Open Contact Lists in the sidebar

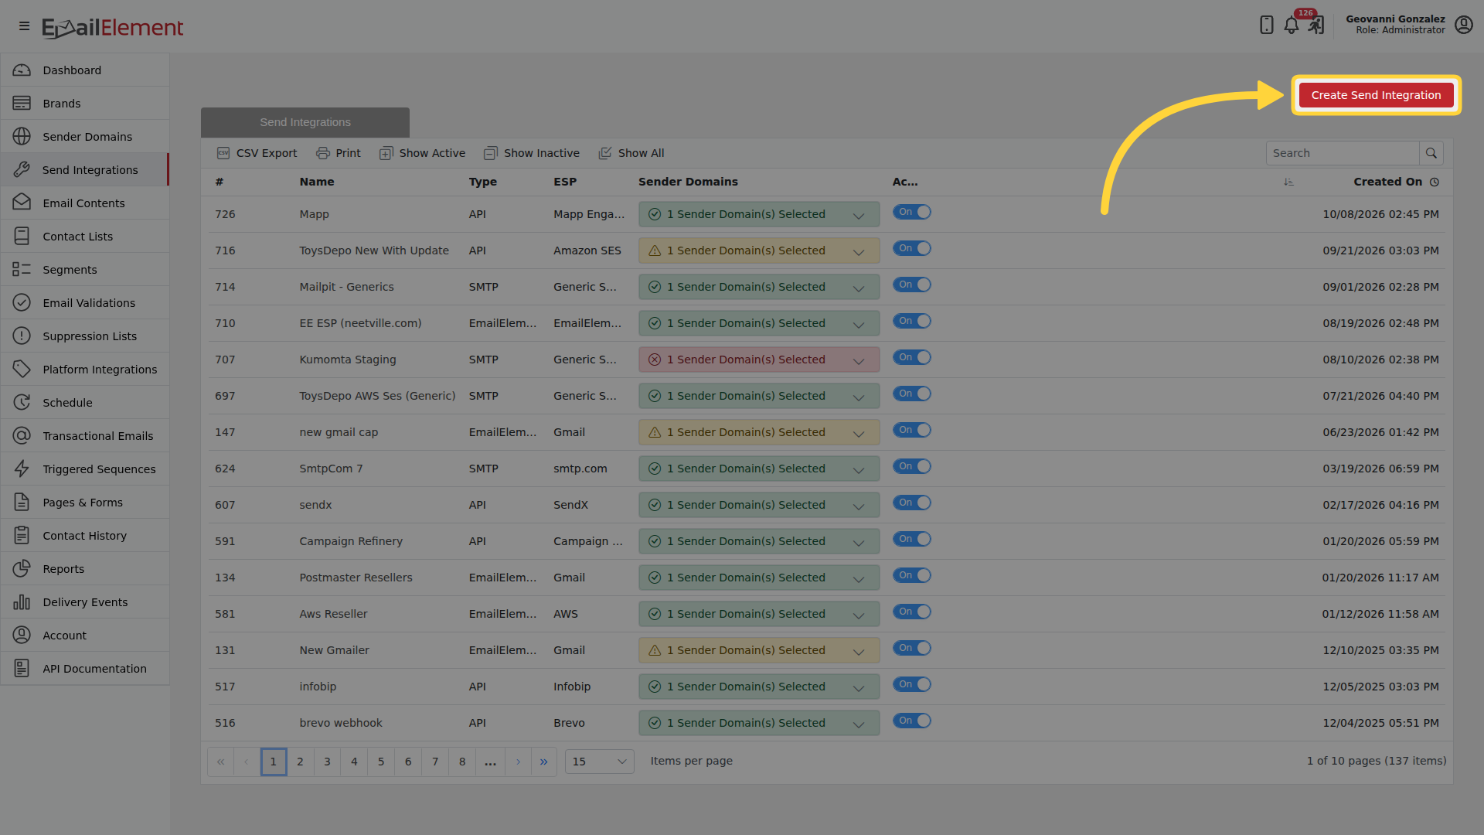[x=85, y=237]
